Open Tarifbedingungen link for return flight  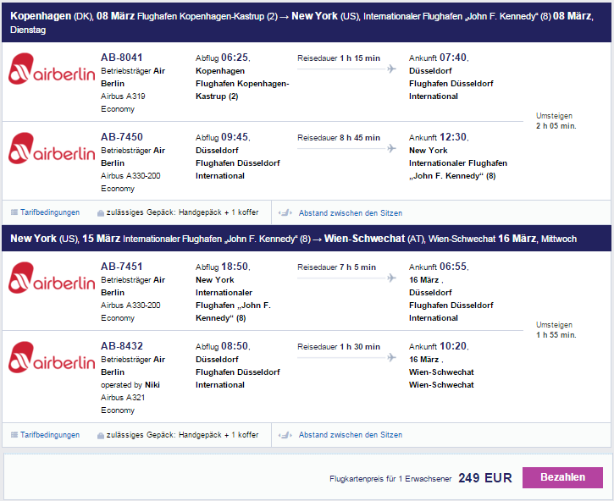pyautogui.click(x=50, y=434)
